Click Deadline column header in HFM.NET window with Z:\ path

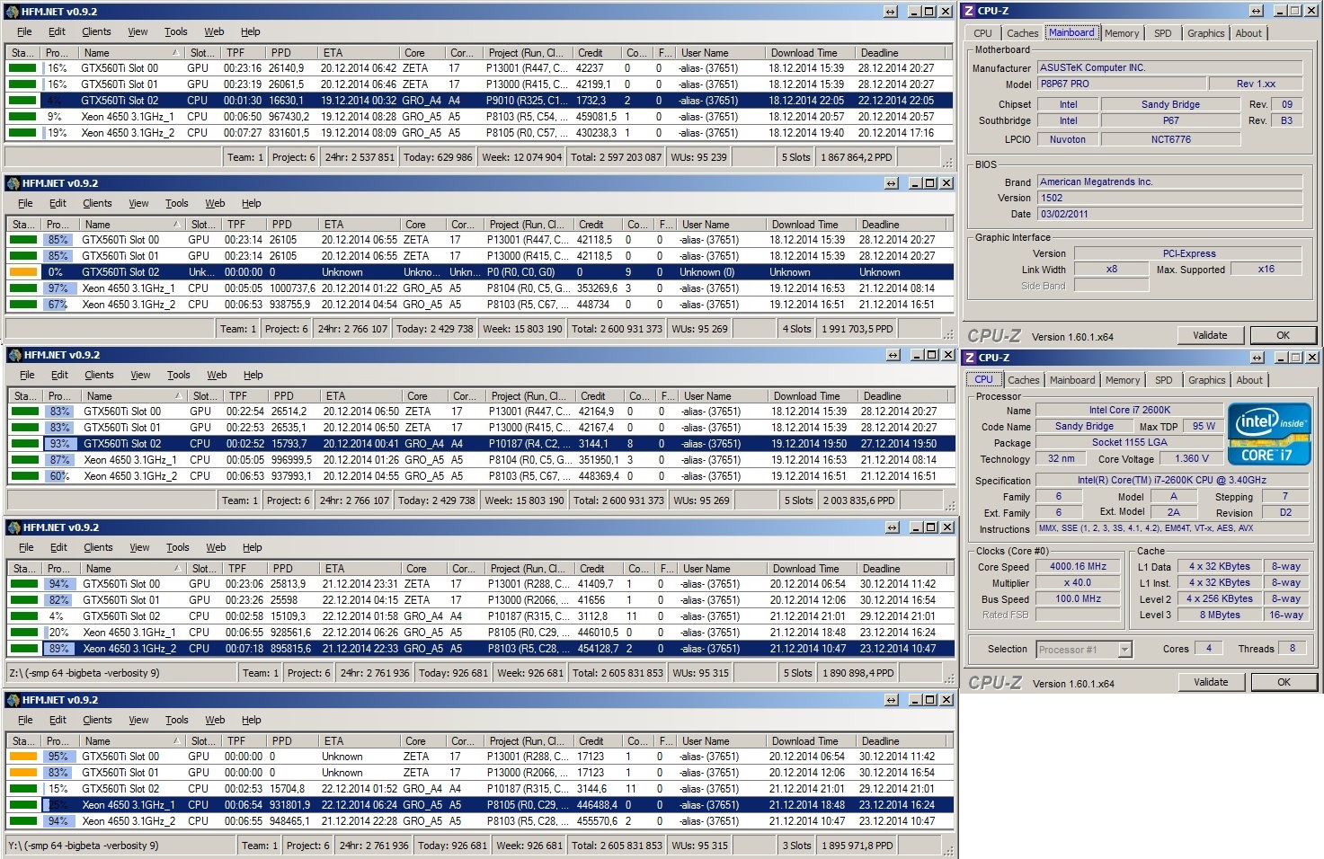903,569
